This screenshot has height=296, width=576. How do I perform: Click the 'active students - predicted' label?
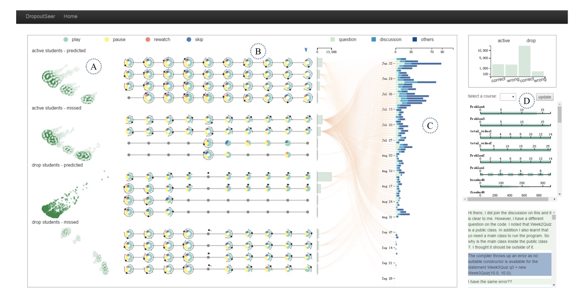click(59, 50)
